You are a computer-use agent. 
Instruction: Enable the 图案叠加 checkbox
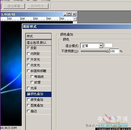(28, 105)
